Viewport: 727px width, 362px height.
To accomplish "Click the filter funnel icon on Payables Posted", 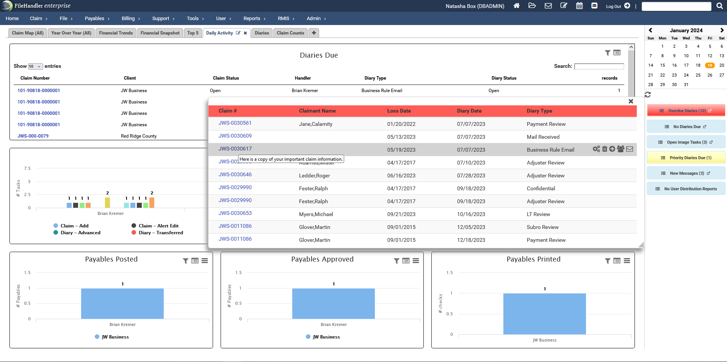I will (x=185, y=261).
